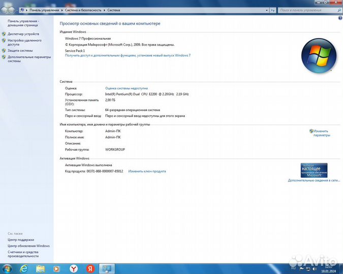343x274 pixels.
Task: Select Панель управления breadcrumb
Action: [44, 10]
